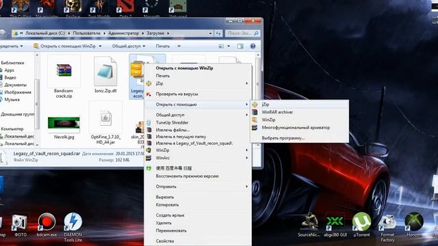Select Видео in the navigation pane
The height and width of the screenshot is (246, 438).
pyautogui.click(x=10, y=77)
